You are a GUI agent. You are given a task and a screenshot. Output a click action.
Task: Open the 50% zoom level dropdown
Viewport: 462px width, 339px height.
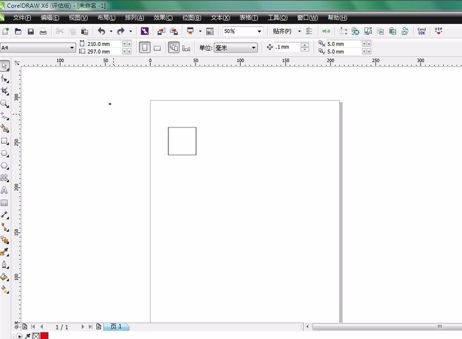click(x=259, y=31)
